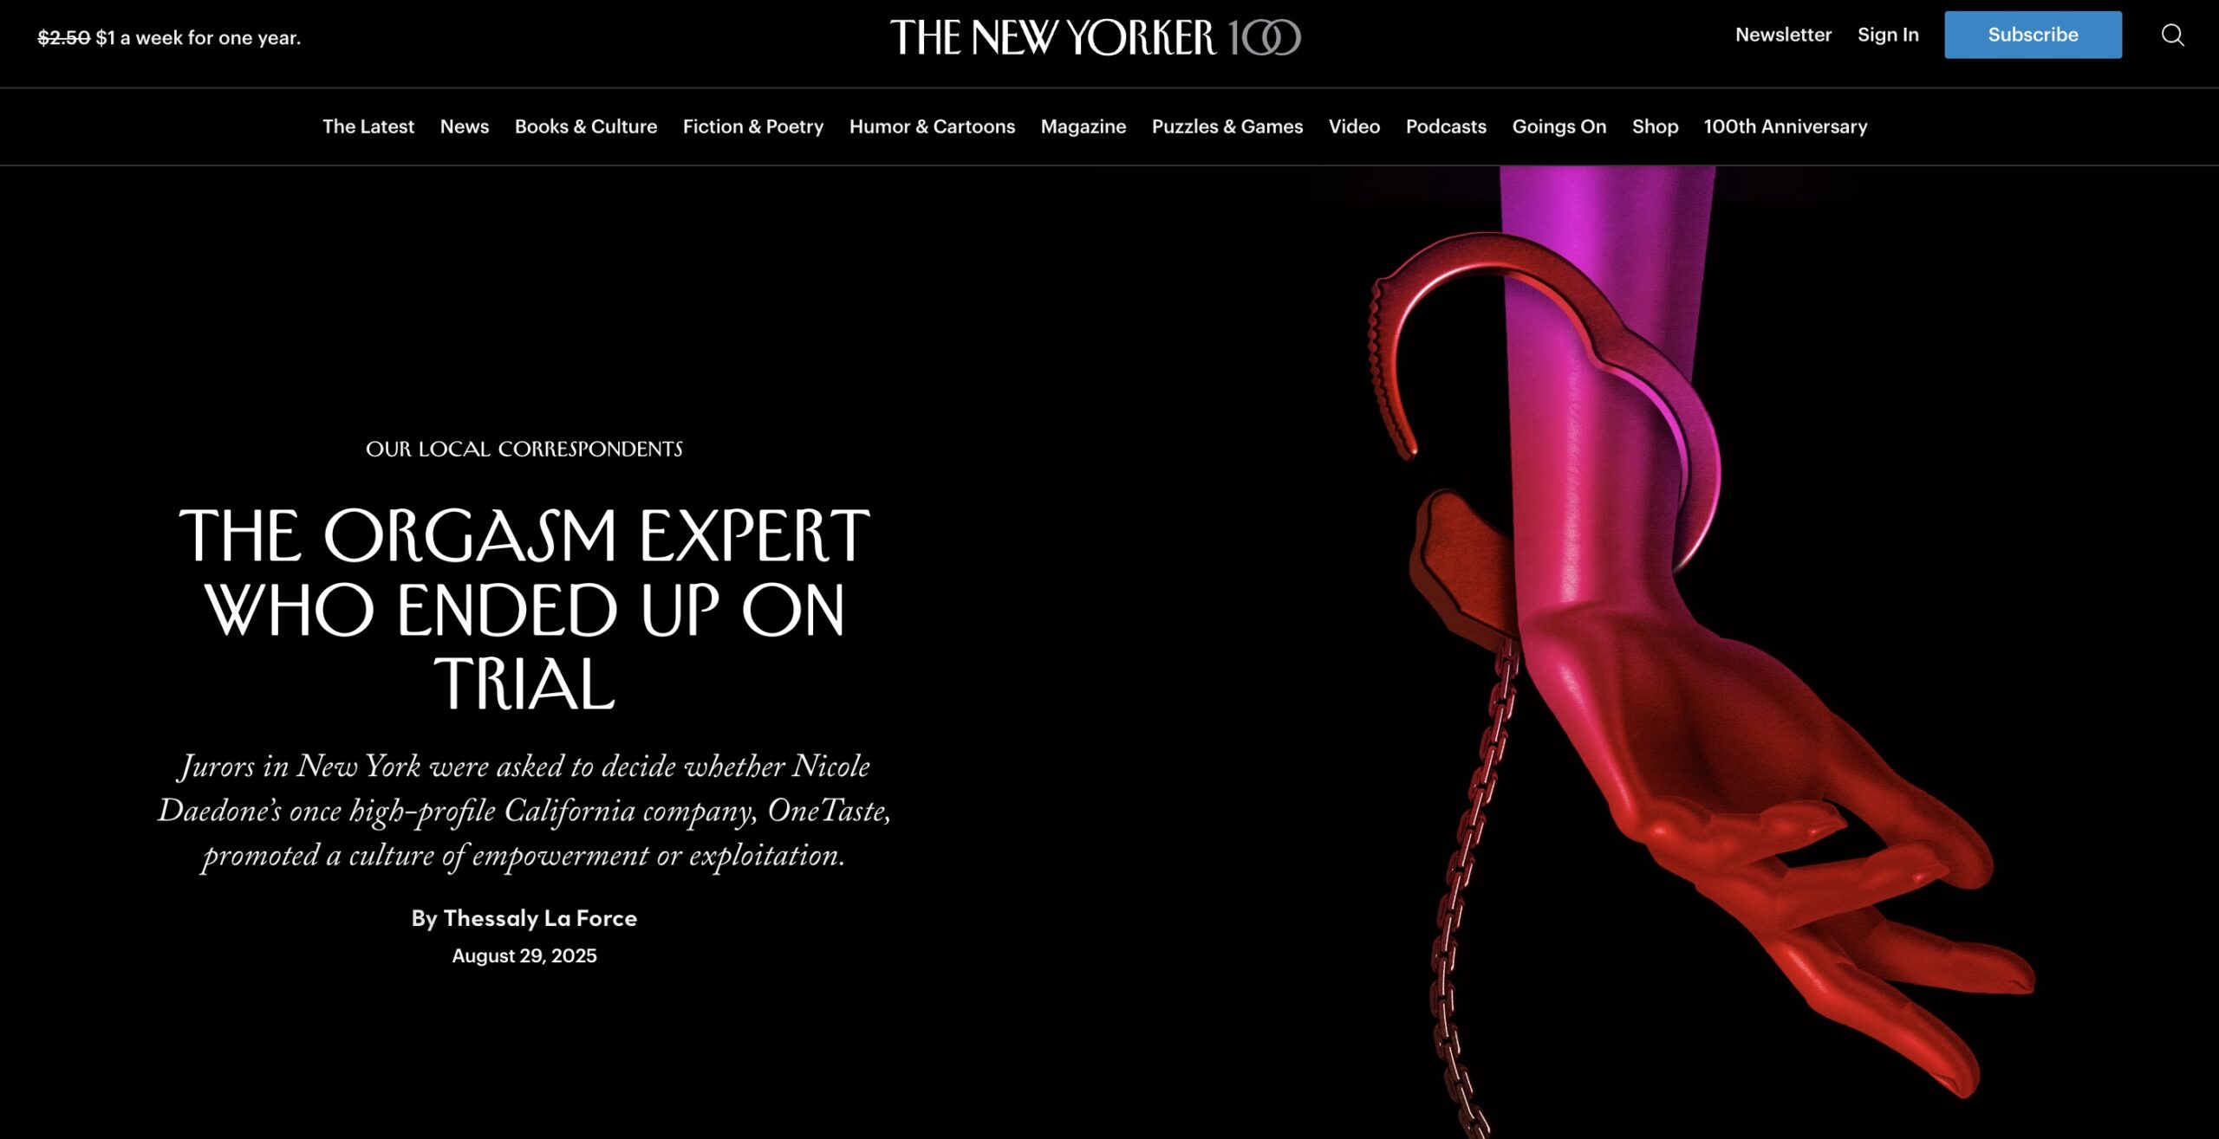Image resolution: width=2219 pixels, height=1139 pixels.
Task: Open Fiction & Poetry section
Action: click(x=753, y=126)
